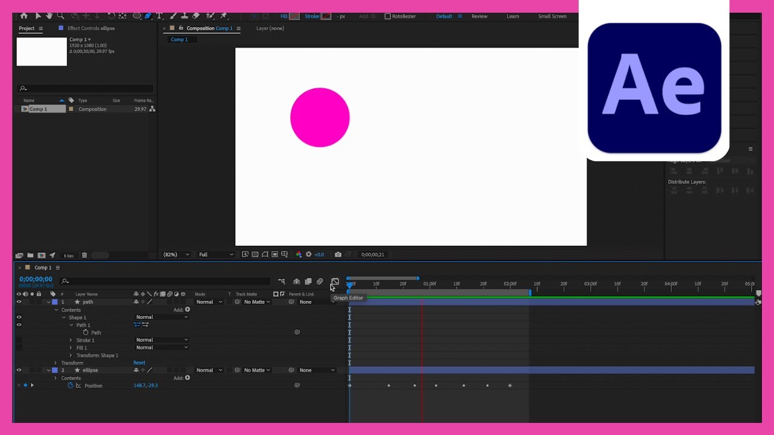774x435 pixels.
Task: Take a snapshot with the camera icon
Action: click(x=338, y=254)
